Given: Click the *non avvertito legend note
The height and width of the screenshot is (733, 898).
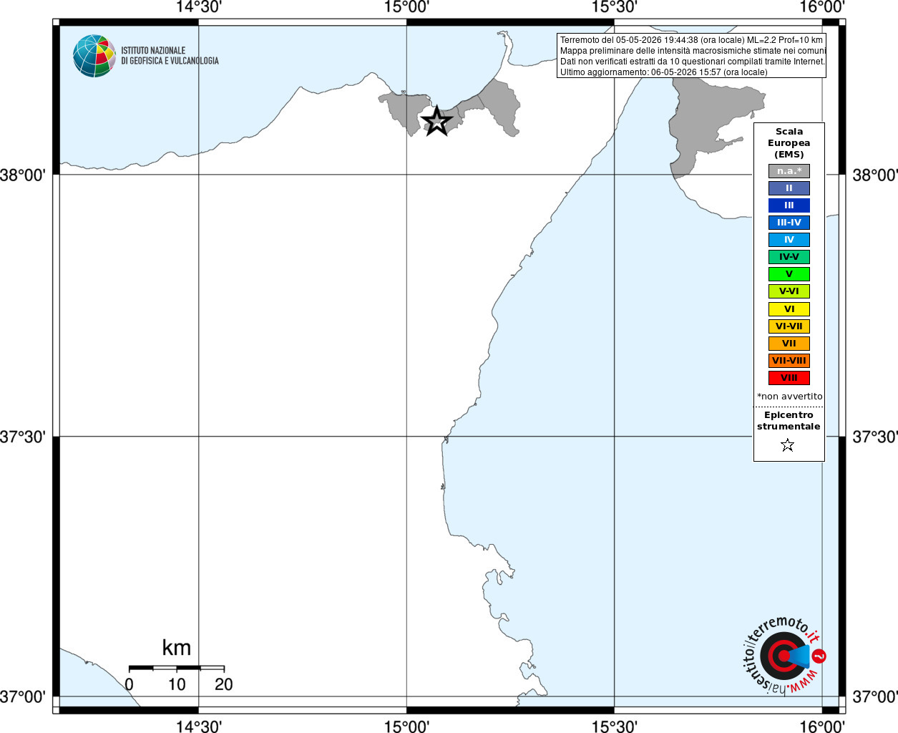Looking at the screenshot, I should [x=789, y=396].
